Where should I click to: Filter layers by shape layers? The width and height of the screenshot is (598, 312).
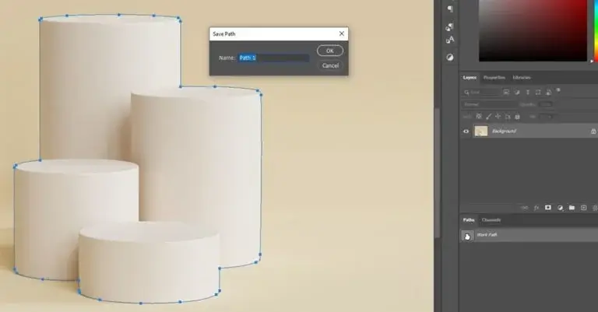click(538, 92)
